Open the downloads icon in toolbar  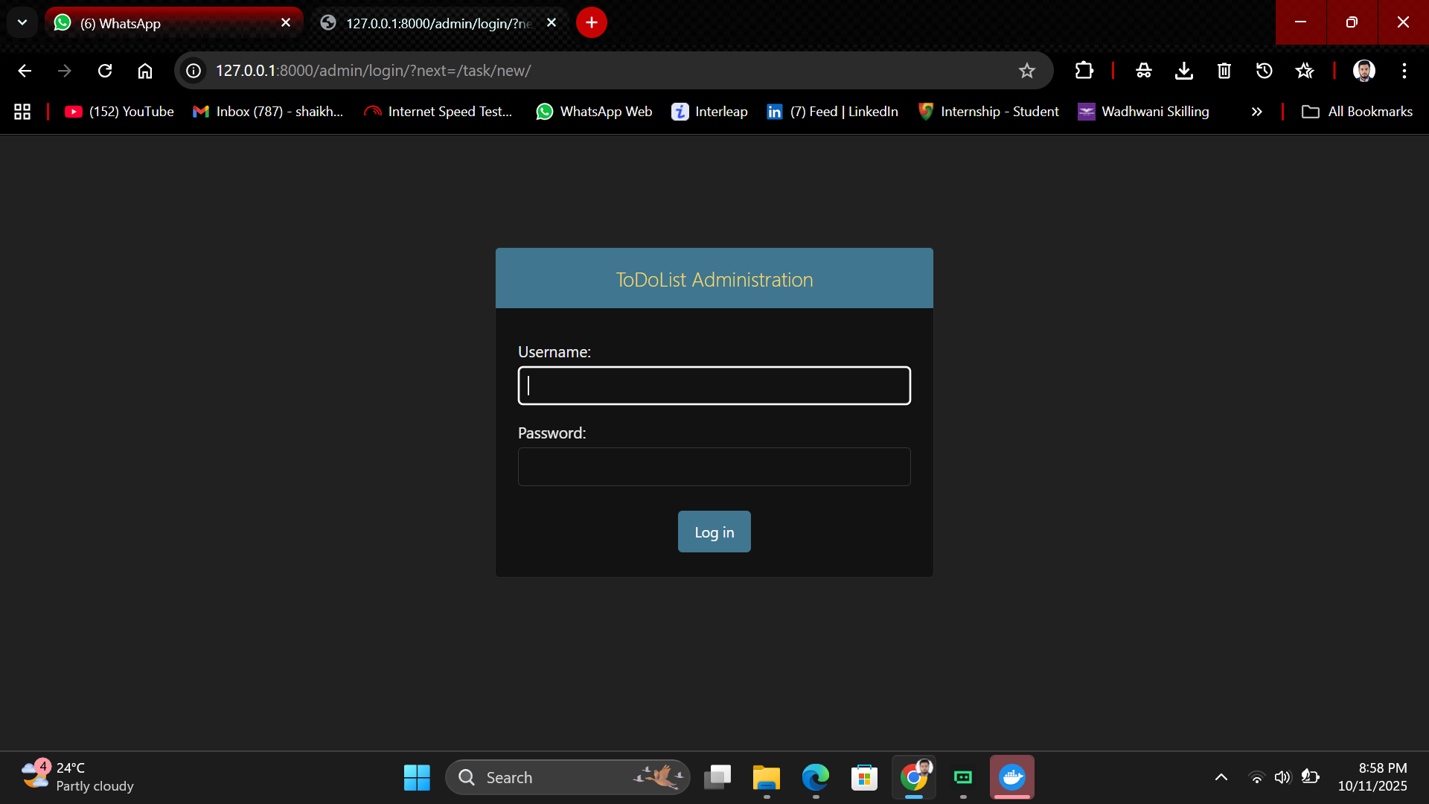coord(1184,71)
